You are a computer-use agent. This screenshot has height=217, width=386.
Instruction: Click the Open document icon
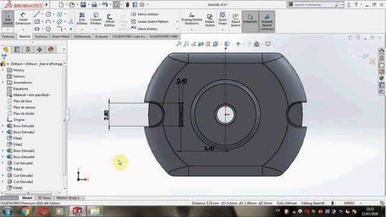pos(72,4)
